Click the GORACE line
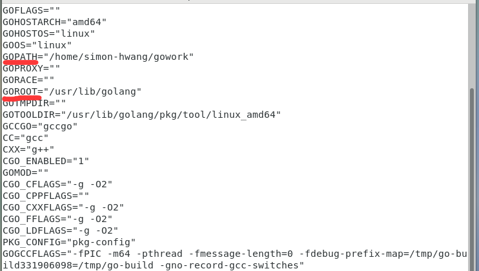Screen dimensions: 479x271 point(28,80)
